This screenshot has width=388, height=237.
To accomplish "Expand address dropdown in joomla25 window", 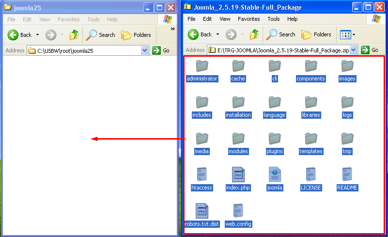I will point(144,50).
